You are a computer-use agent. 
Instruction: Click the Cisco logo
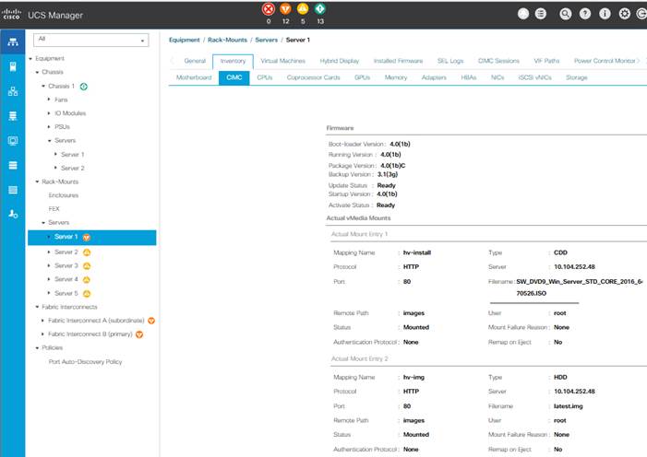tap(11, 15)
